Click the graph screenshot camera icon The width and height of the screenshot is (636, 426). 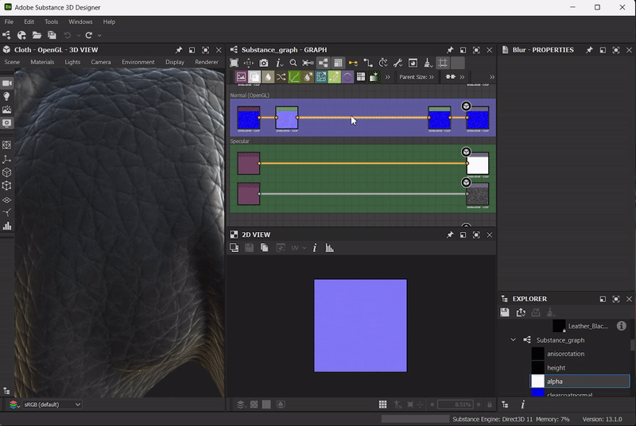(264, 63)
